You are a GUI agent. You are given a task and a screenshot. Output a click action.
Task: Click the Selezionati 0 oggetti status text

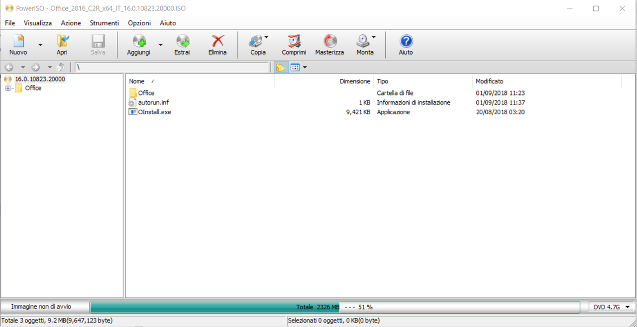[x=334, y=321]
